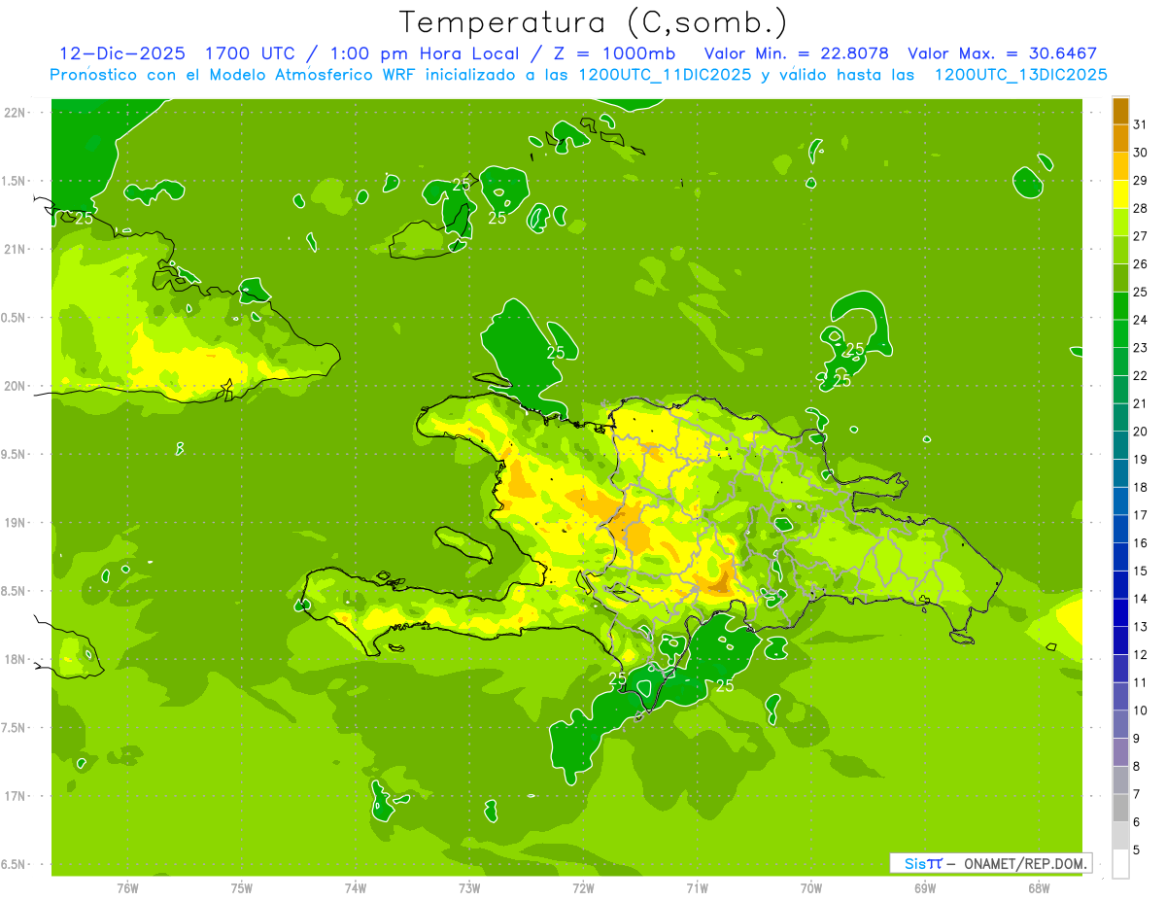
Task: Click the "70W" longitude label
Action: [x=811, y=887]
